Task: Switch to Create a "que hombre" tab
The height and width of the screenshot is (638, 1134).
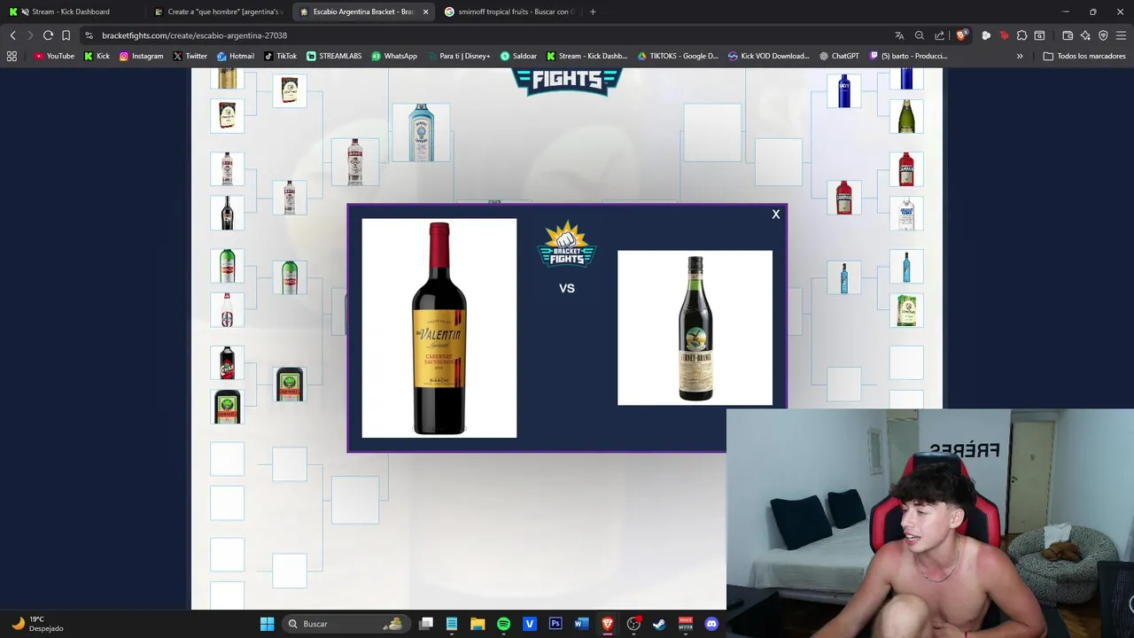Action: click(x=217, y=12)
